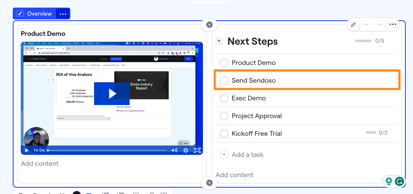The height and width of the screenshot is (194, 413).
Task: Click Add content under the Product Demo video
Action: click(x=40, y=164)
